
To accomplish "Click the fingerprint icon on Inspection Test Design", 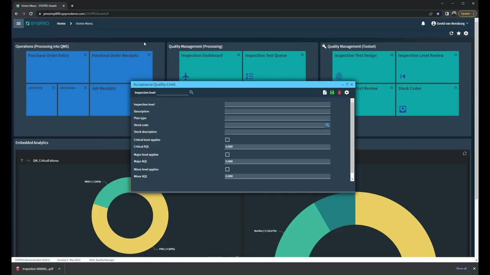I will [339, 76].
